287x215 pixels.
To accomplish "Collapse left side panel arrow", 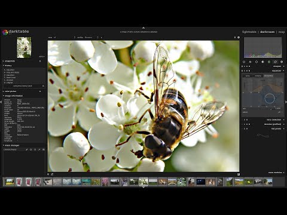I will [1, 102].
